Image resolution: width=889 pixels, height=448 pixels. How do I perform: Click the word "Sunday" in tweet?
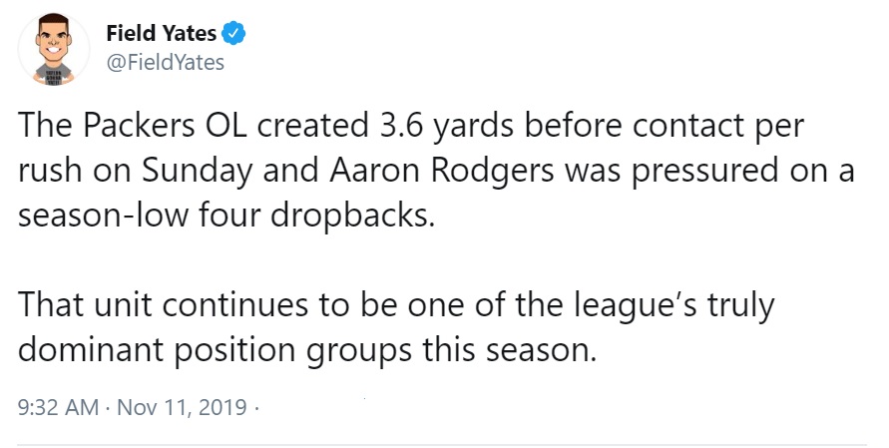[198, 173]
